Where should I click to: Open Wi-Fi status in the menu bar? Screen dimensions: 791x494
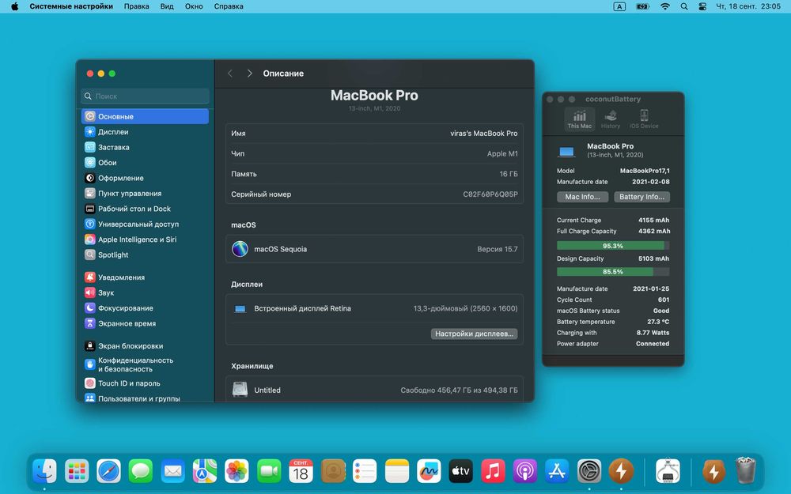pyautogui.click(x=665, y=6)
